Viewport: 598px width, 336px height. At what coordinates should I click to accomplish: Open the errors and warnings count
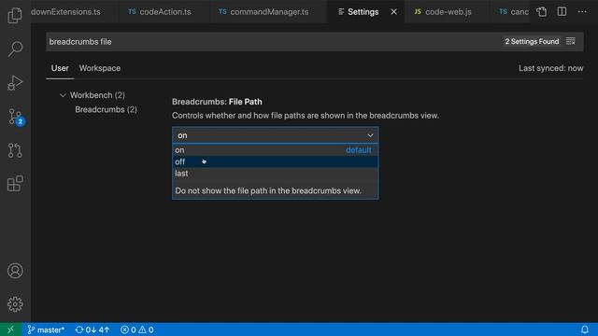[137, 329]
